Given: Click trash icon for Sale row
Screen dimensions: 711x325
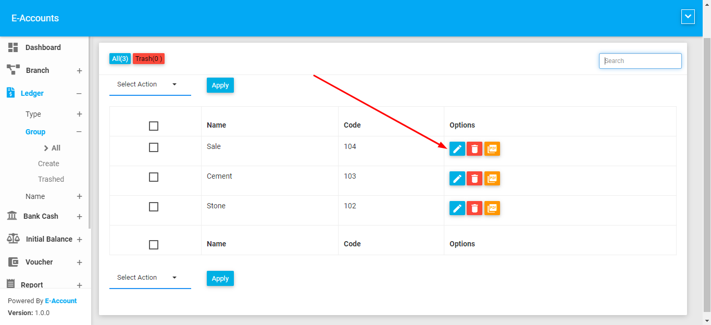Looking at the screenshot, I should point(474,149).
